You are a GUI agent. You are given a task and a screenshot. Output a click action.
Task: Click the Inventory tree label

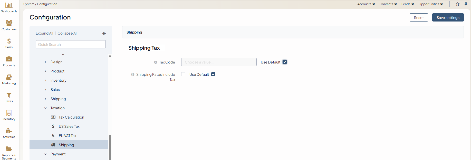pos(59,80)
